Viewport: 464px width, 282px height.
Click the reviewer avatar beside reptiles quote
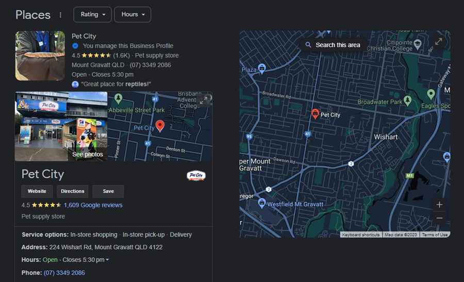[x=75, y=85]
